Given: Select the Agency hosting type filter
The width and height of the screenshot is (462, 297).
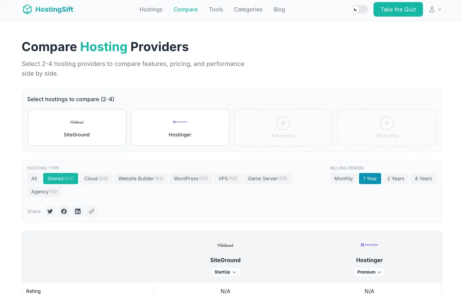Looking at the screenshot, I should coord(45,192).
